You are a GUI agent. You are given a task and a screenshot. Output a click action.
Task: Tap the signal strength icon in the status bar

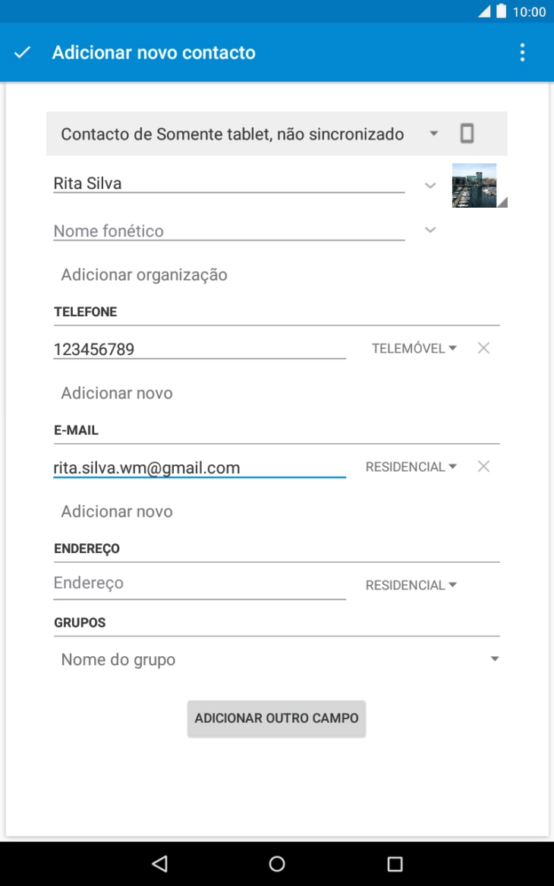coord(484,11)
